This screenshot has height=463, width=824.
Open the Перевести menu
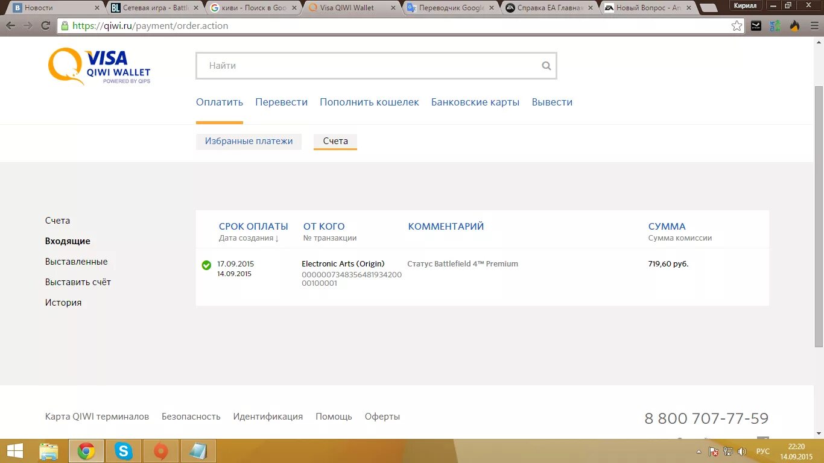281,102
